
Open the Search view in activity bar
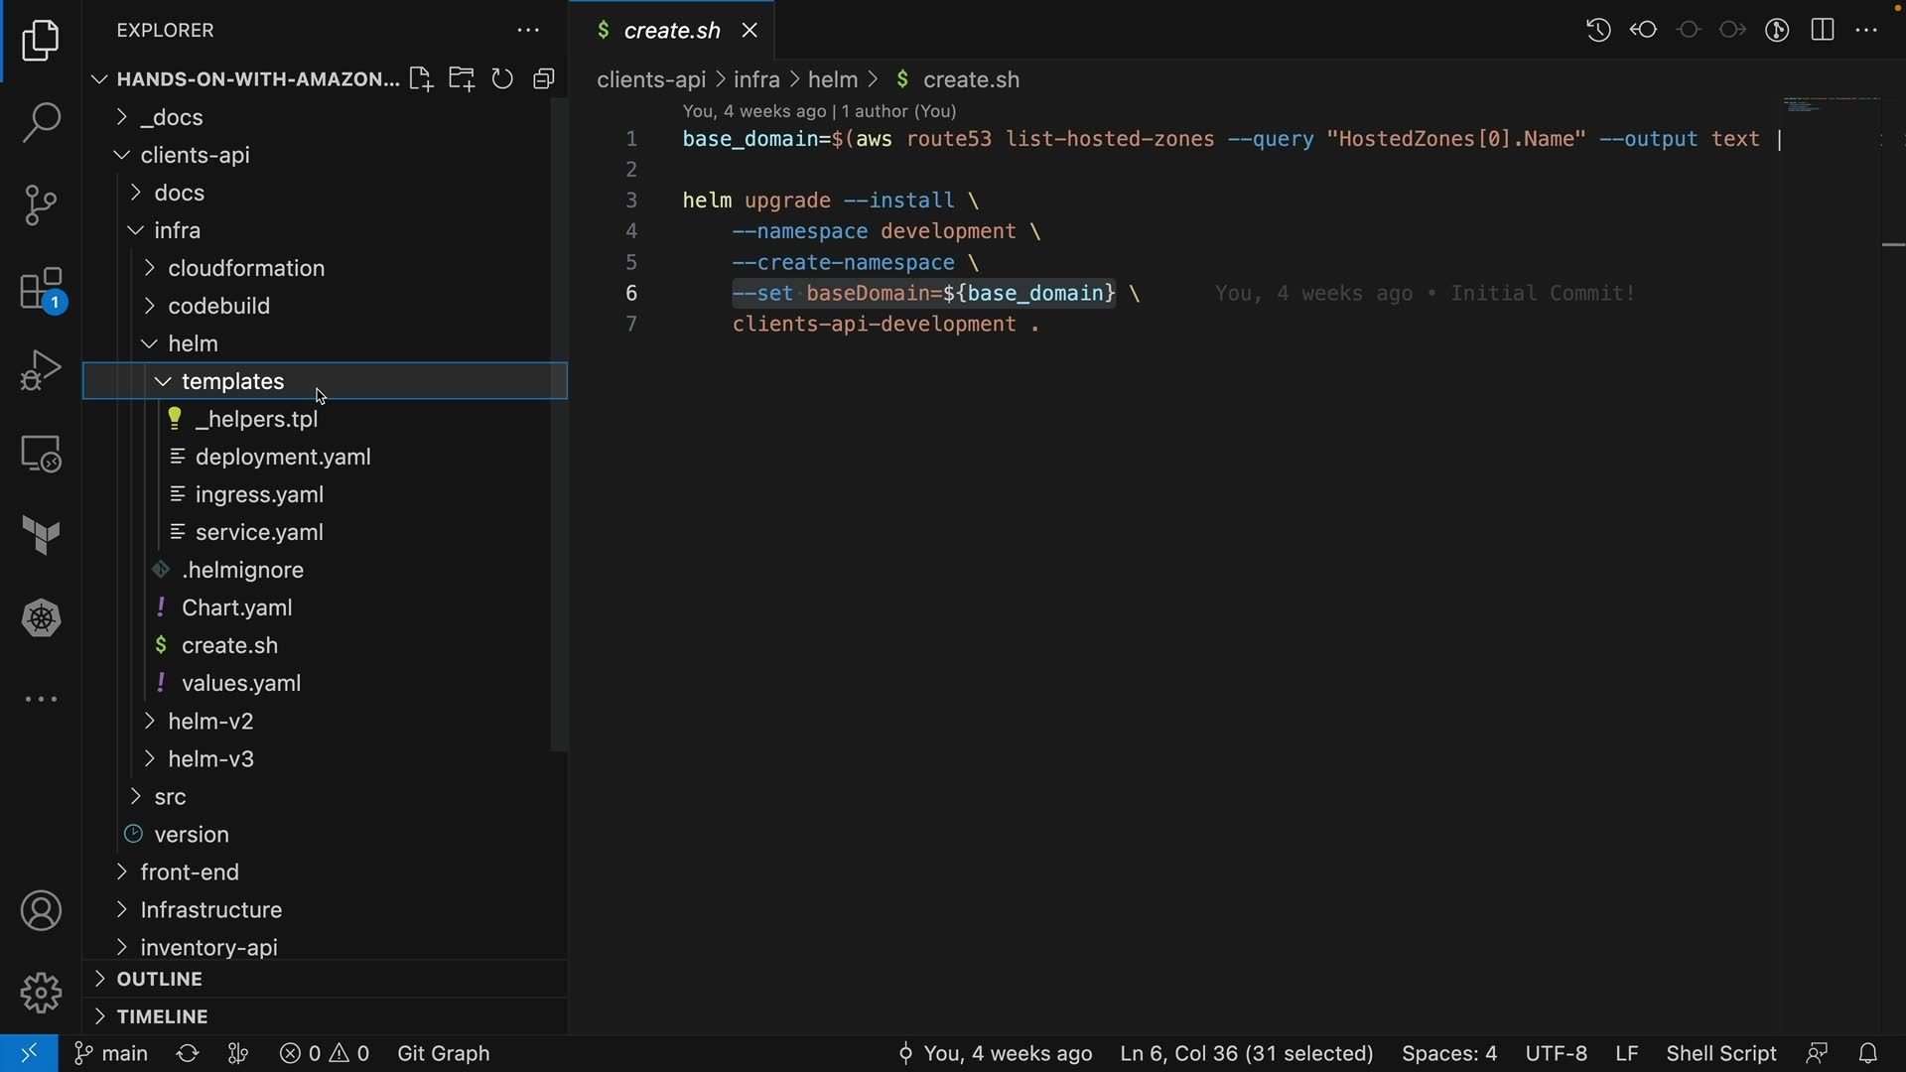tap(41, 123)
